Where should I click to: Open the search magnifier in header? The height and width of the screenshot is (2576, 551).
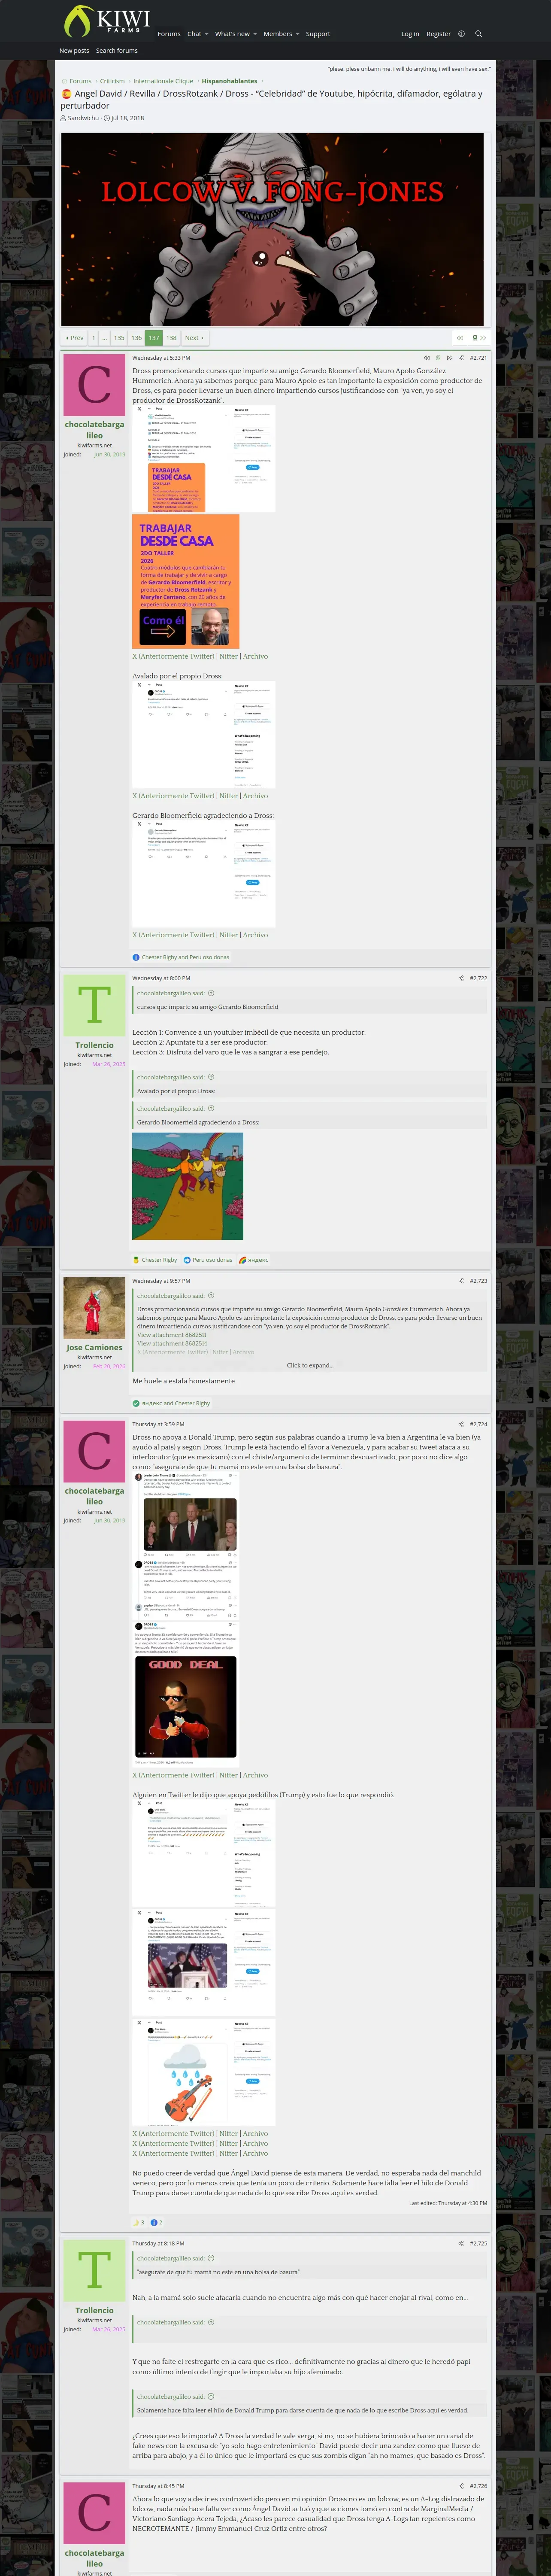478,34
